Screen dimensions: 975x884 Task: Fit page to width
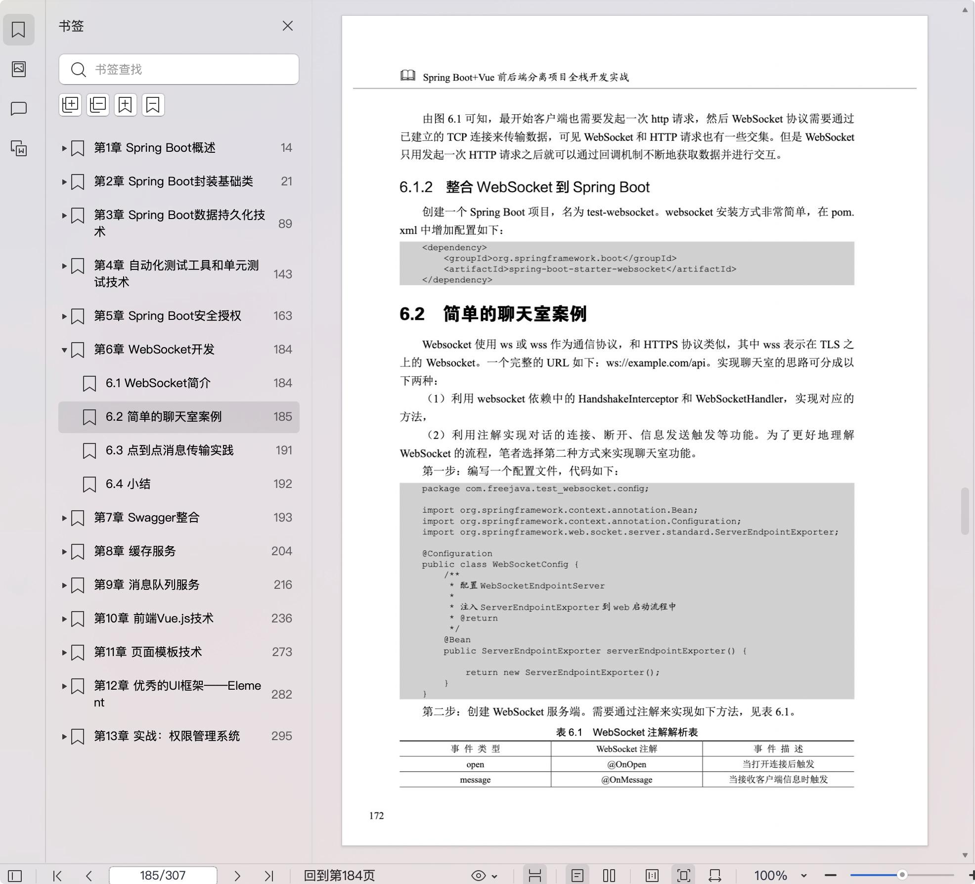(715, 876)
